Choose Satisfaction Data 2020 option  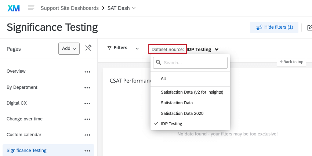pos(182,113)
